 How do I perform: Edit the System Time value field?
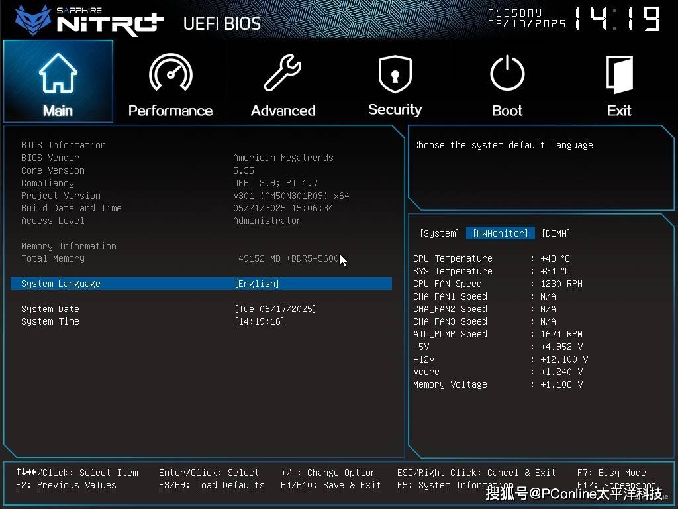[x=260, y=321]
